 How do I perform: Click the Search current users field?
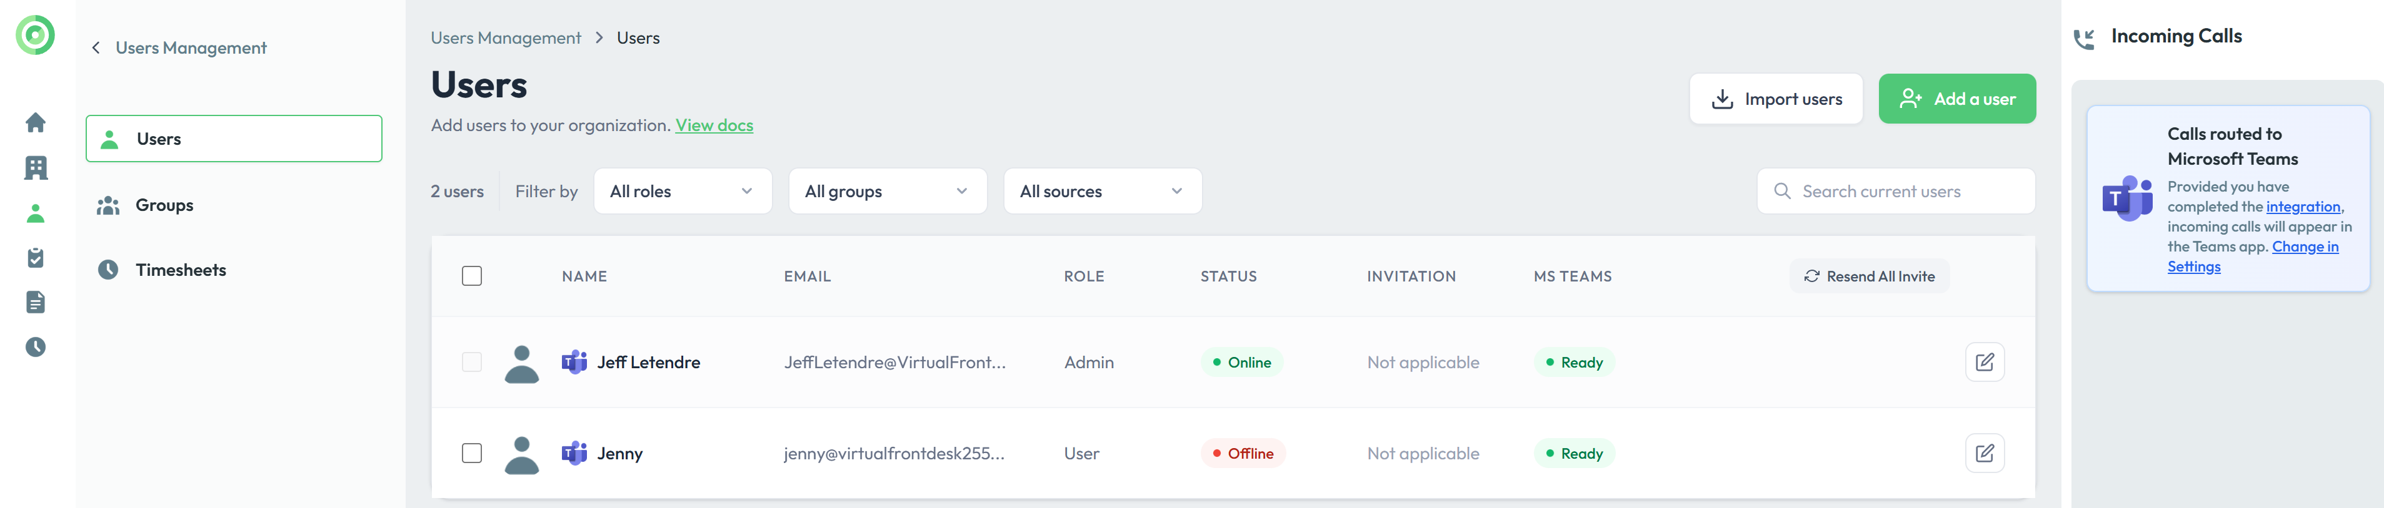tap(1906, 191)
